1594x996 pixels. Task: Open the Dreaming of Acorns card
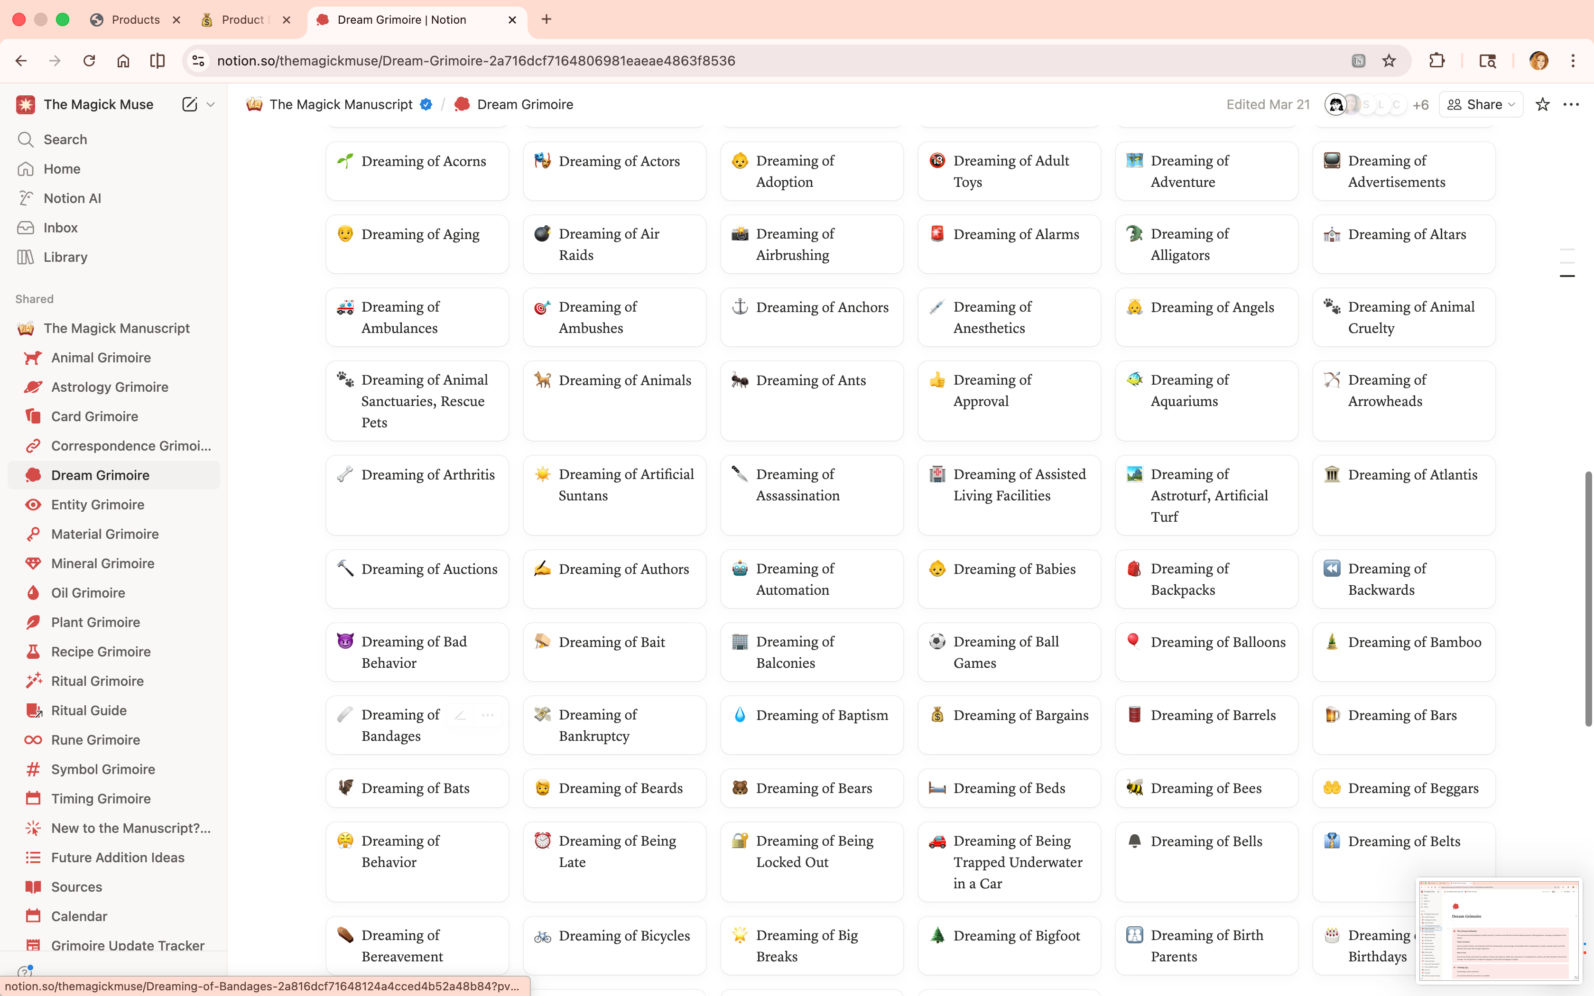click(x=417, y=171)
